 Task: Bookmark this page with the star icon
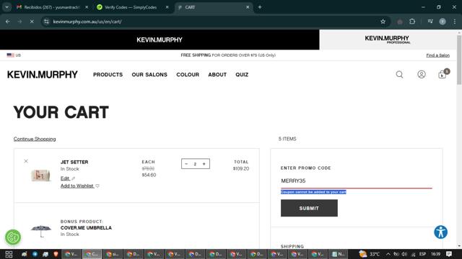coord(383,22)
